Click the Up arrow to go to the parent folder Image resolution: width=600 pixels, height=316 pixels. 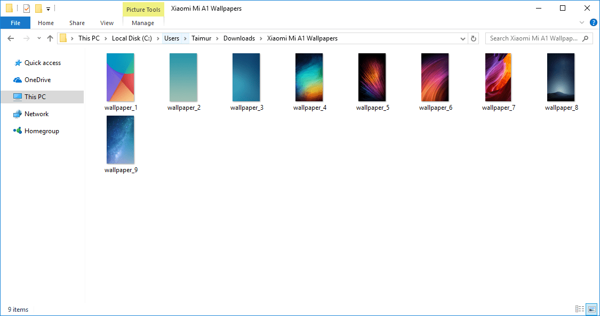[50, 38]
